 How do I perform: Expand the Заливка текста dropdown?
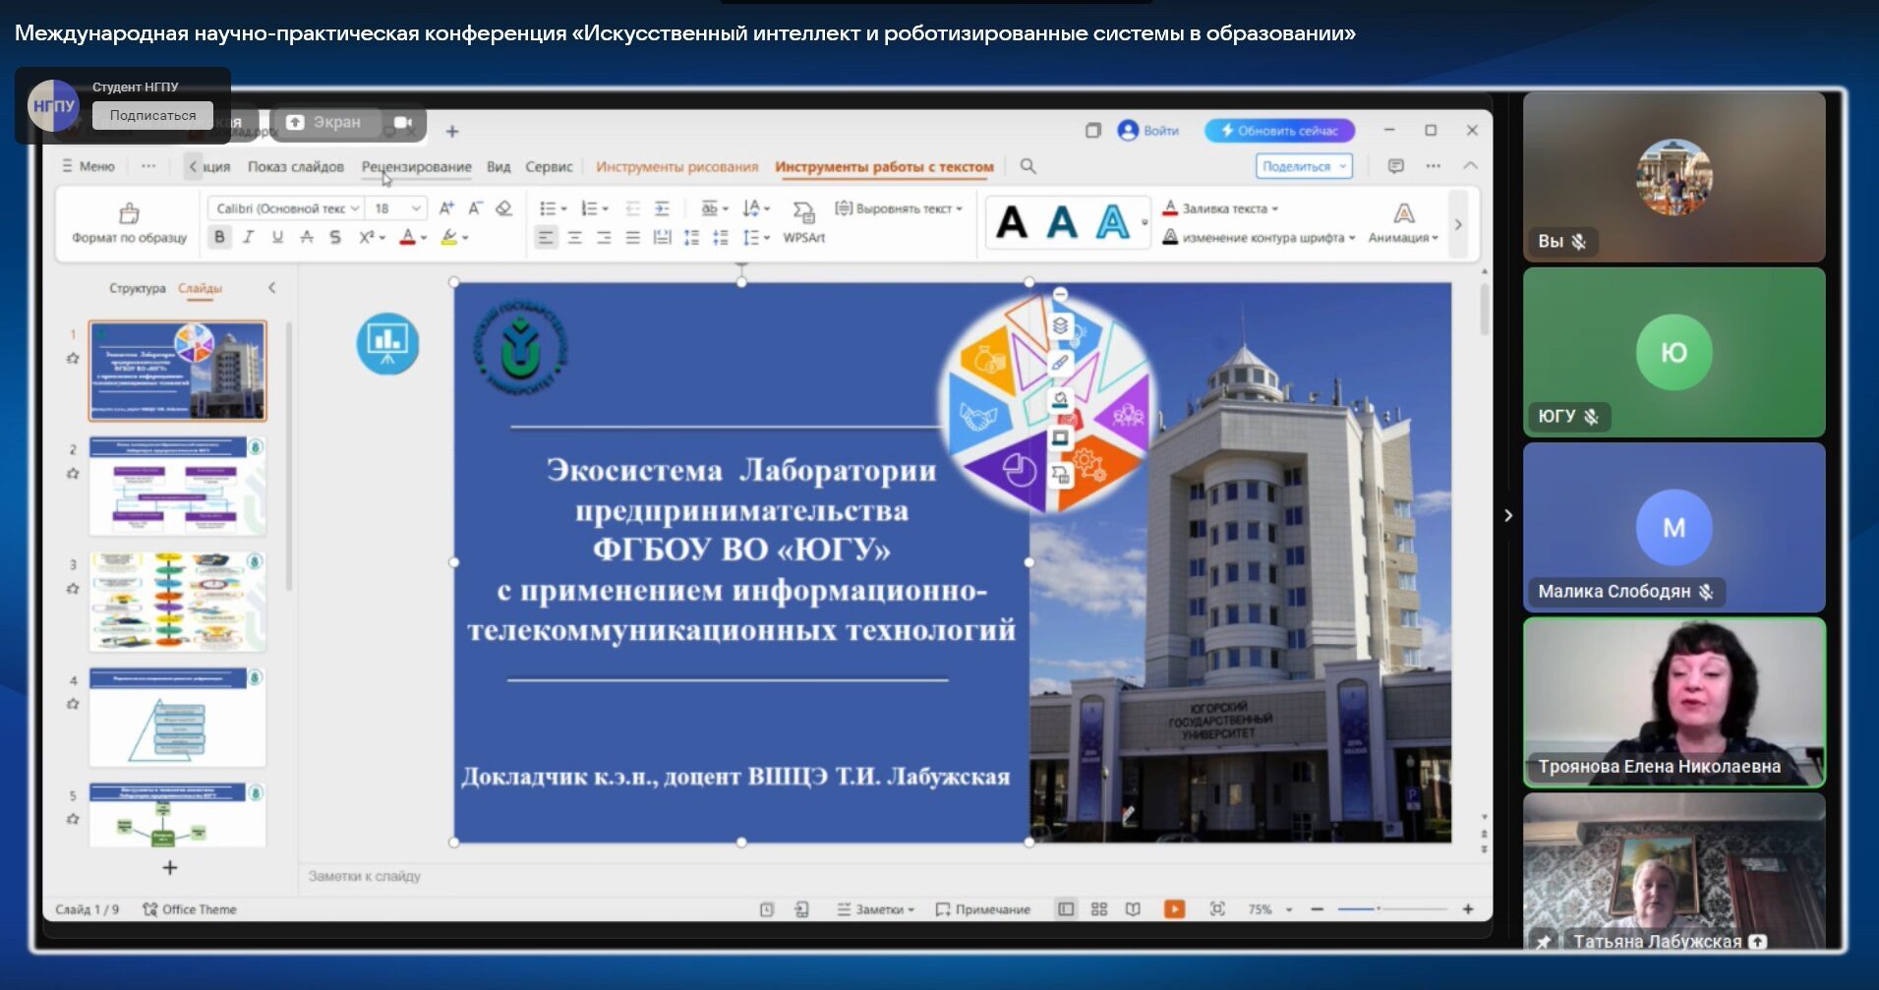coord(1275,208)
